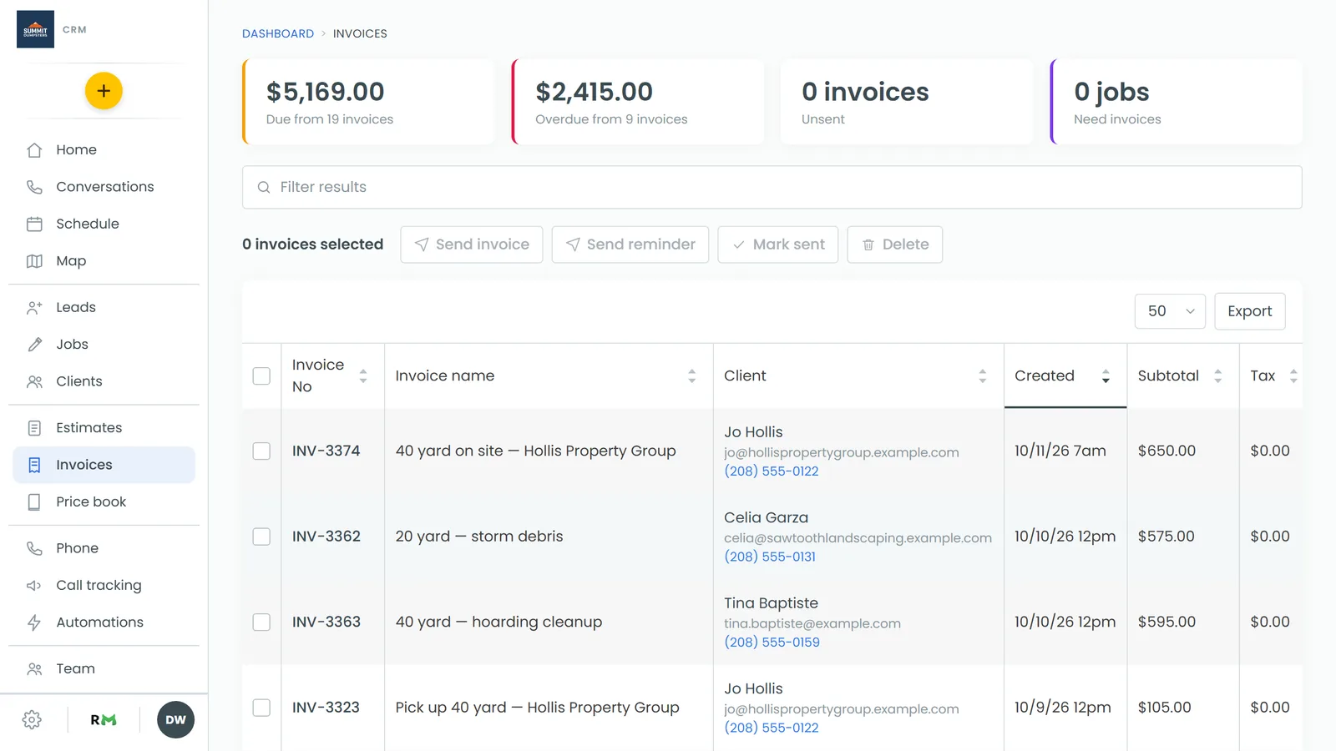Click the Map icon in sidebar
1336x751 pixels.
click(34, 261)
